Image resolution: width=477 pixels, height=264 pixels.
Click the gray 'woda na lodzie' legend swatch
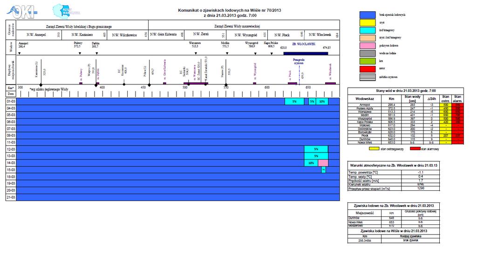[368, 53]
